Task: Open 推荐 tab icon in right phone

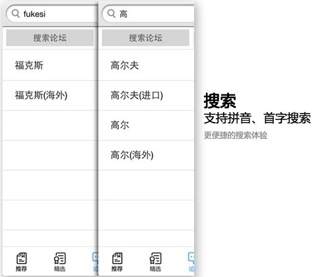Action: (117, 259)
